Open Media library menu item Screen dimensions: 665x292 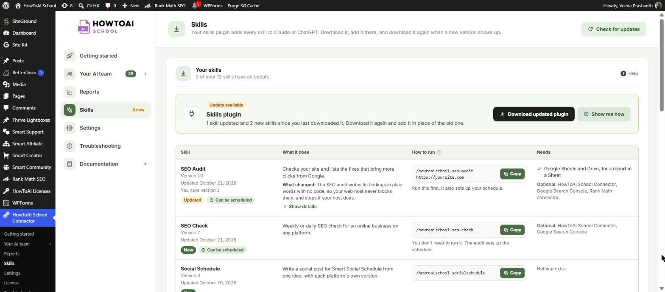[28, 84]
